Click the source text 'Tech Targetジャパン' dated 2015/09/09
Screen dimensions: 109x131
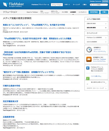(x=9, y=46)
